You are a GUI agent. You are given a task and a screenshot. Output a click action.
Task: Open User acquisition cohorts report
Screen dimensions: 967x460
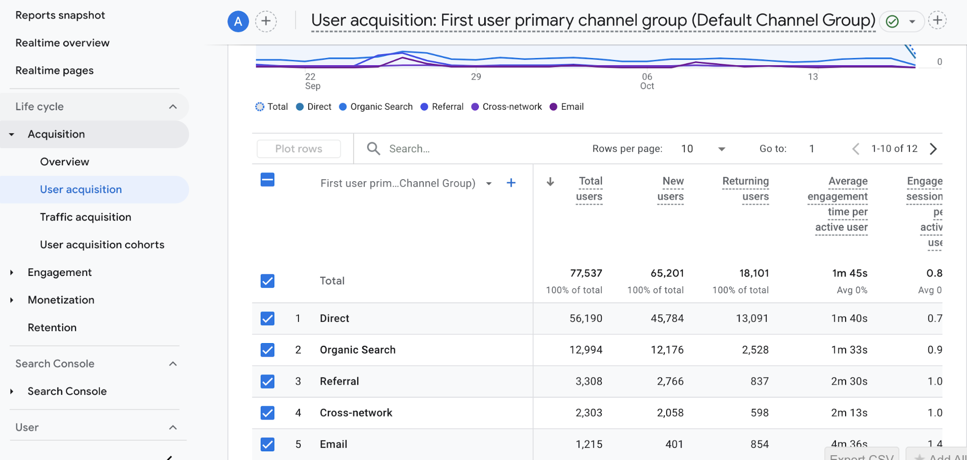pos(102,244)
